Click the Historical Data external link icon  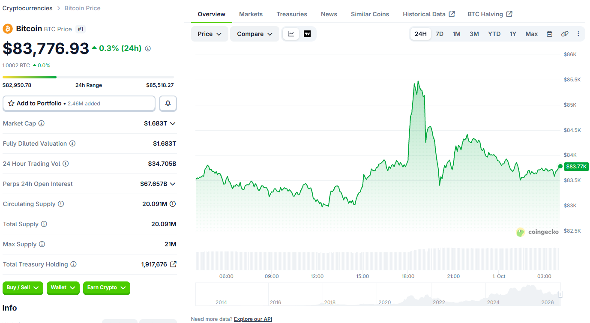pyautogui.click(x=452, y=14)
